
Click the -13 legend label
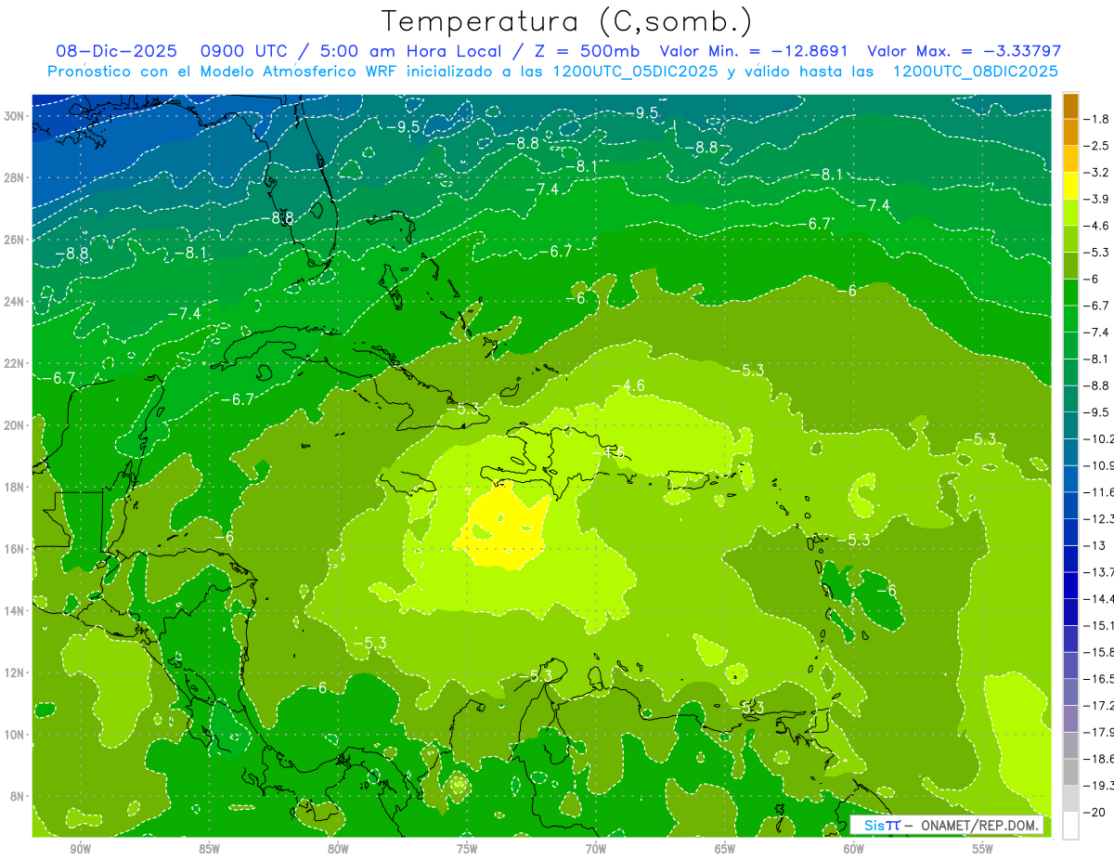coord(1095,545)
